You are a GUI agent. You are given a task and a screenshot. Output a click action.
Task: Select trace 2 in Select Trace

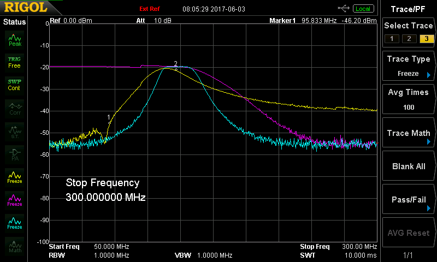[409, 39]
